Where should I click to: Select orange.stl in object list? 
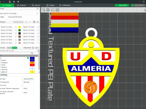pyautogui.click(x=4, y=63)
